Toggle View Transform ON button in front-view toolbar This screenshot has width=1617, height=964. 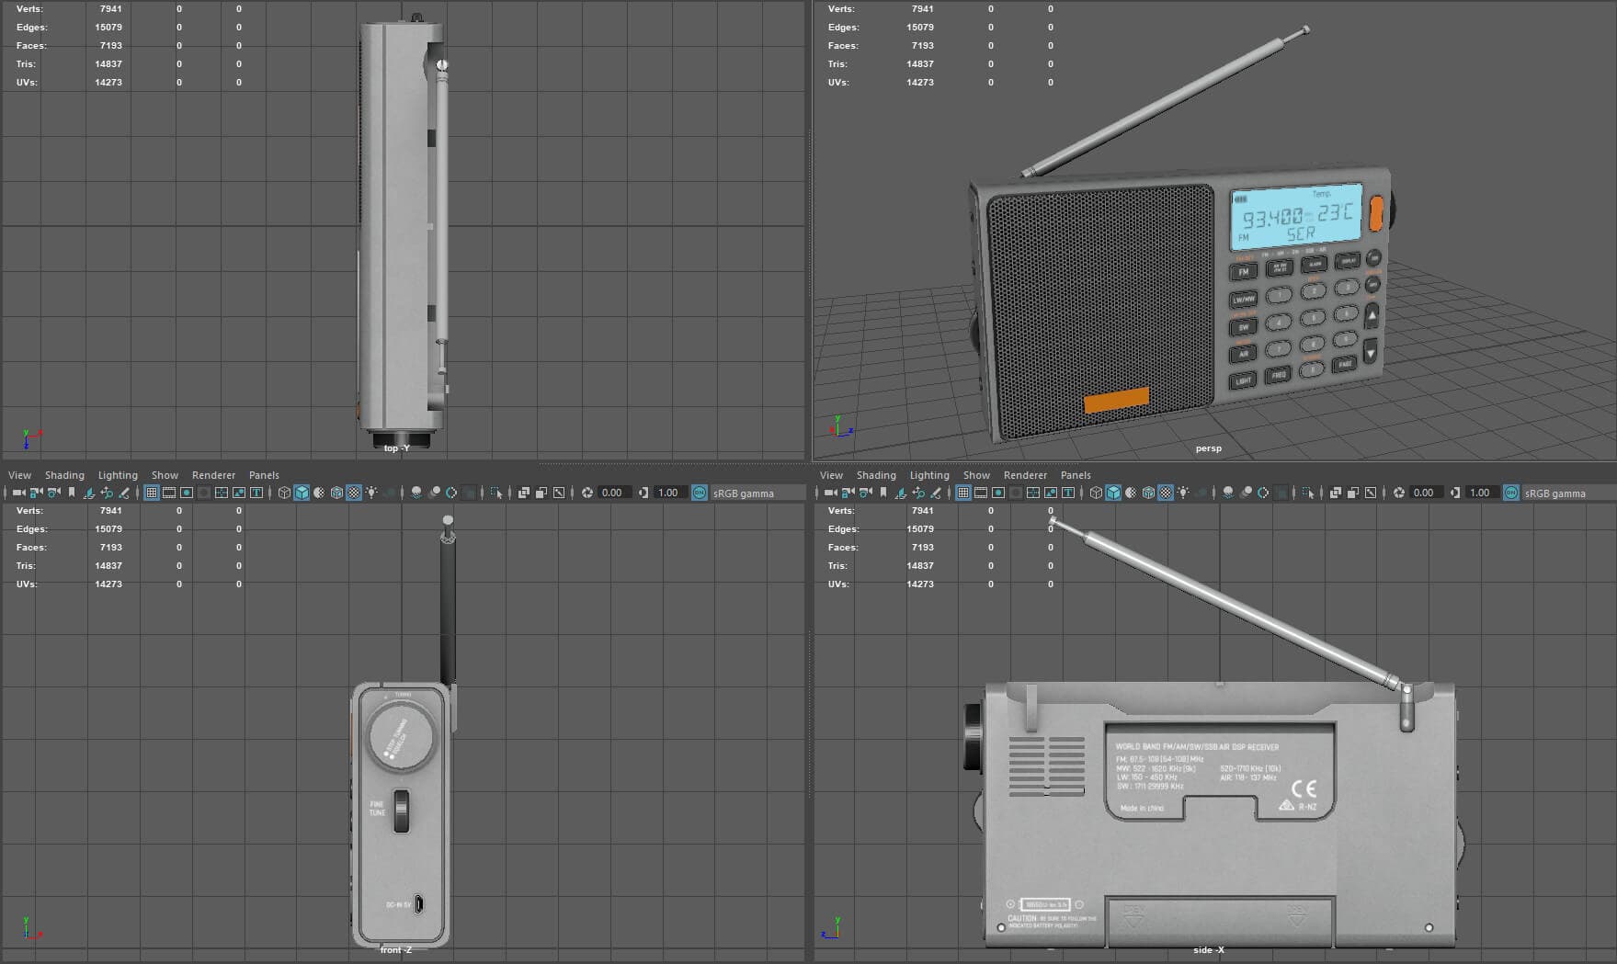[699, 493]
